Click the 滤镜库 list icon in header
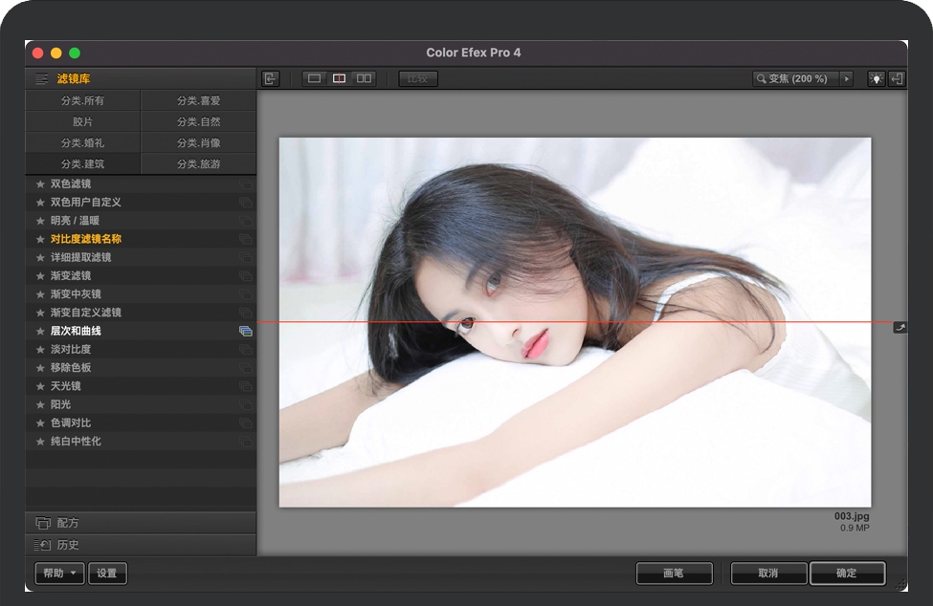The image size is (933, 606). coord(42,79)
